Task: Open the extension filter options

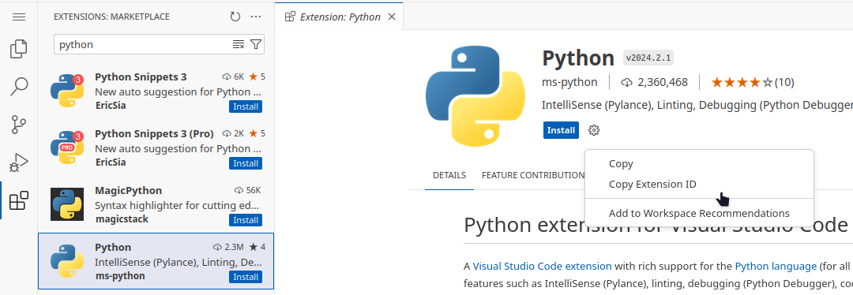Action: 256,44
